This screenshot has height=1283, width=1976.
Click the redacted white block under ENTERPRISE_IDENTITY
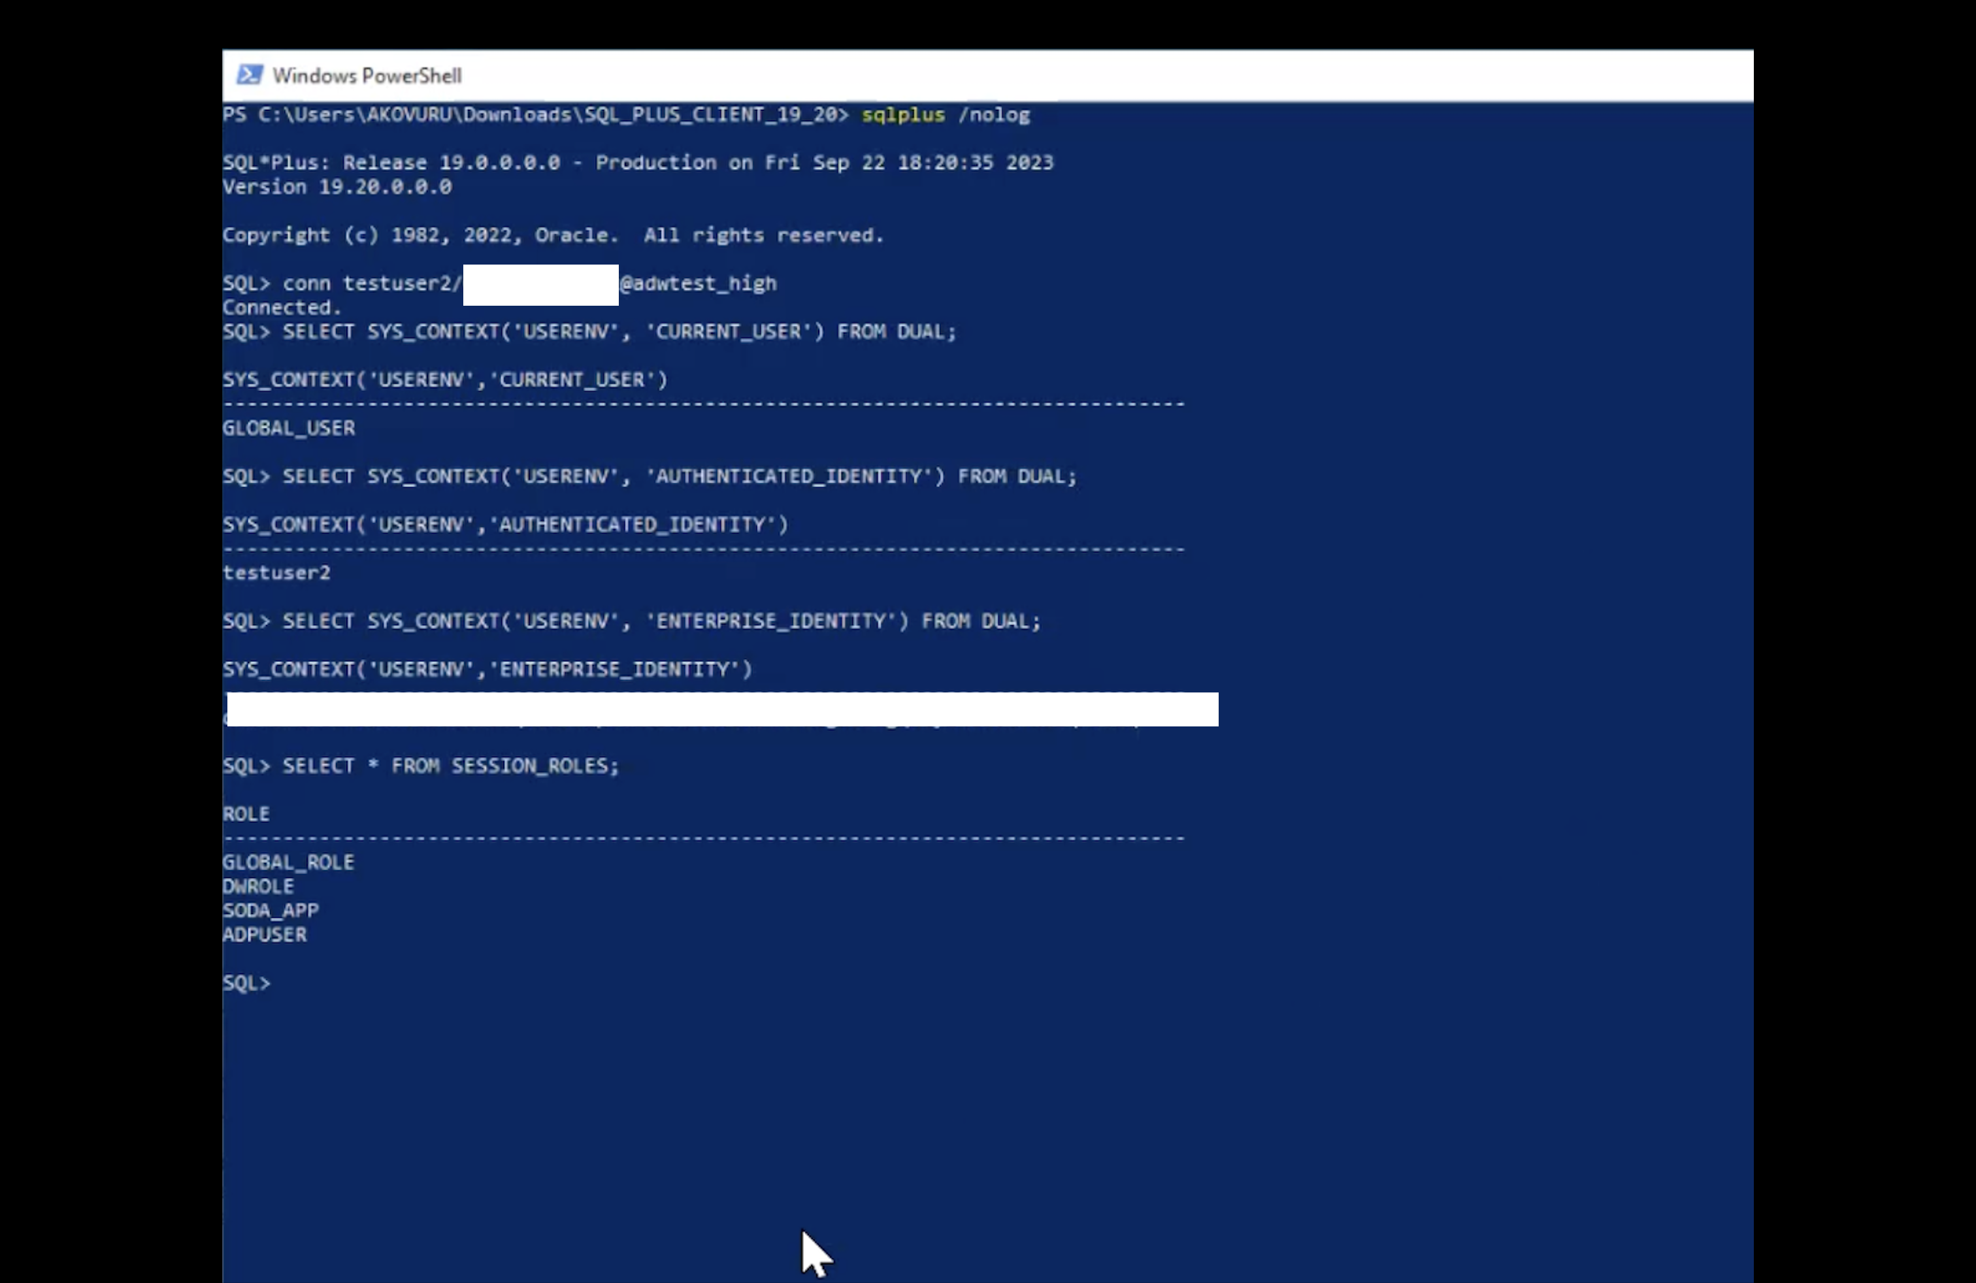721,709
